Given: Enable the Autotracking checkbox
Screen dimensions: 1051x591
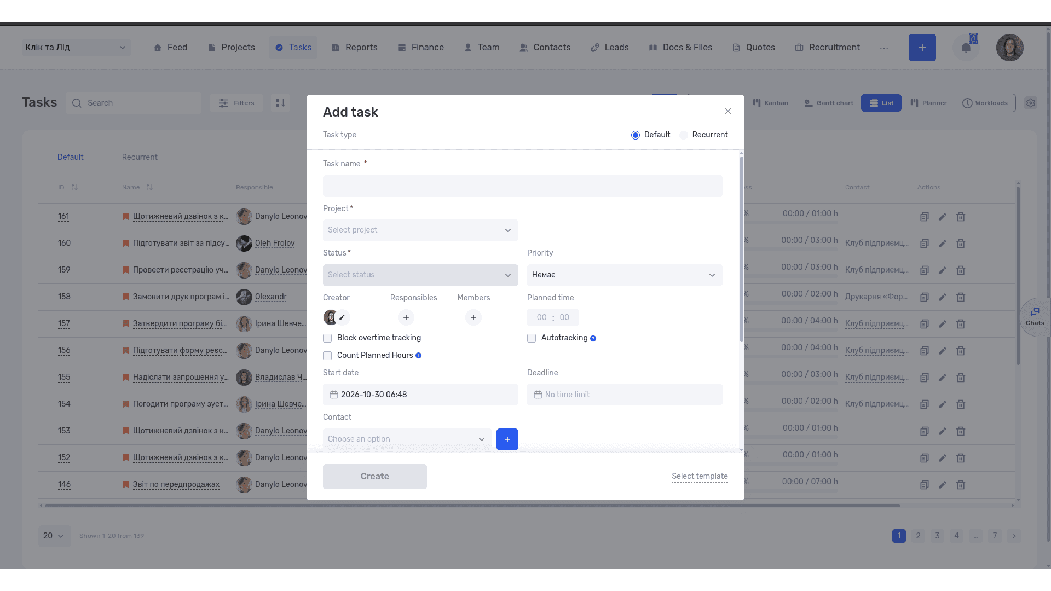Looking at the screenshot, I should click(x=532, y=338).
